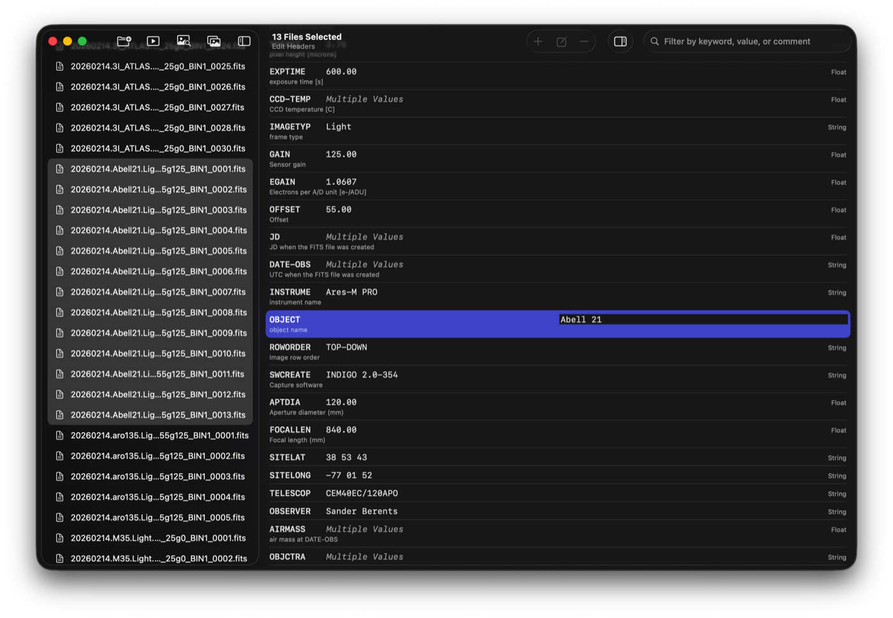Select file Abell21 BIN1_0011.fits
Viewport: 893px width, 618px height.
pos(151,374)
